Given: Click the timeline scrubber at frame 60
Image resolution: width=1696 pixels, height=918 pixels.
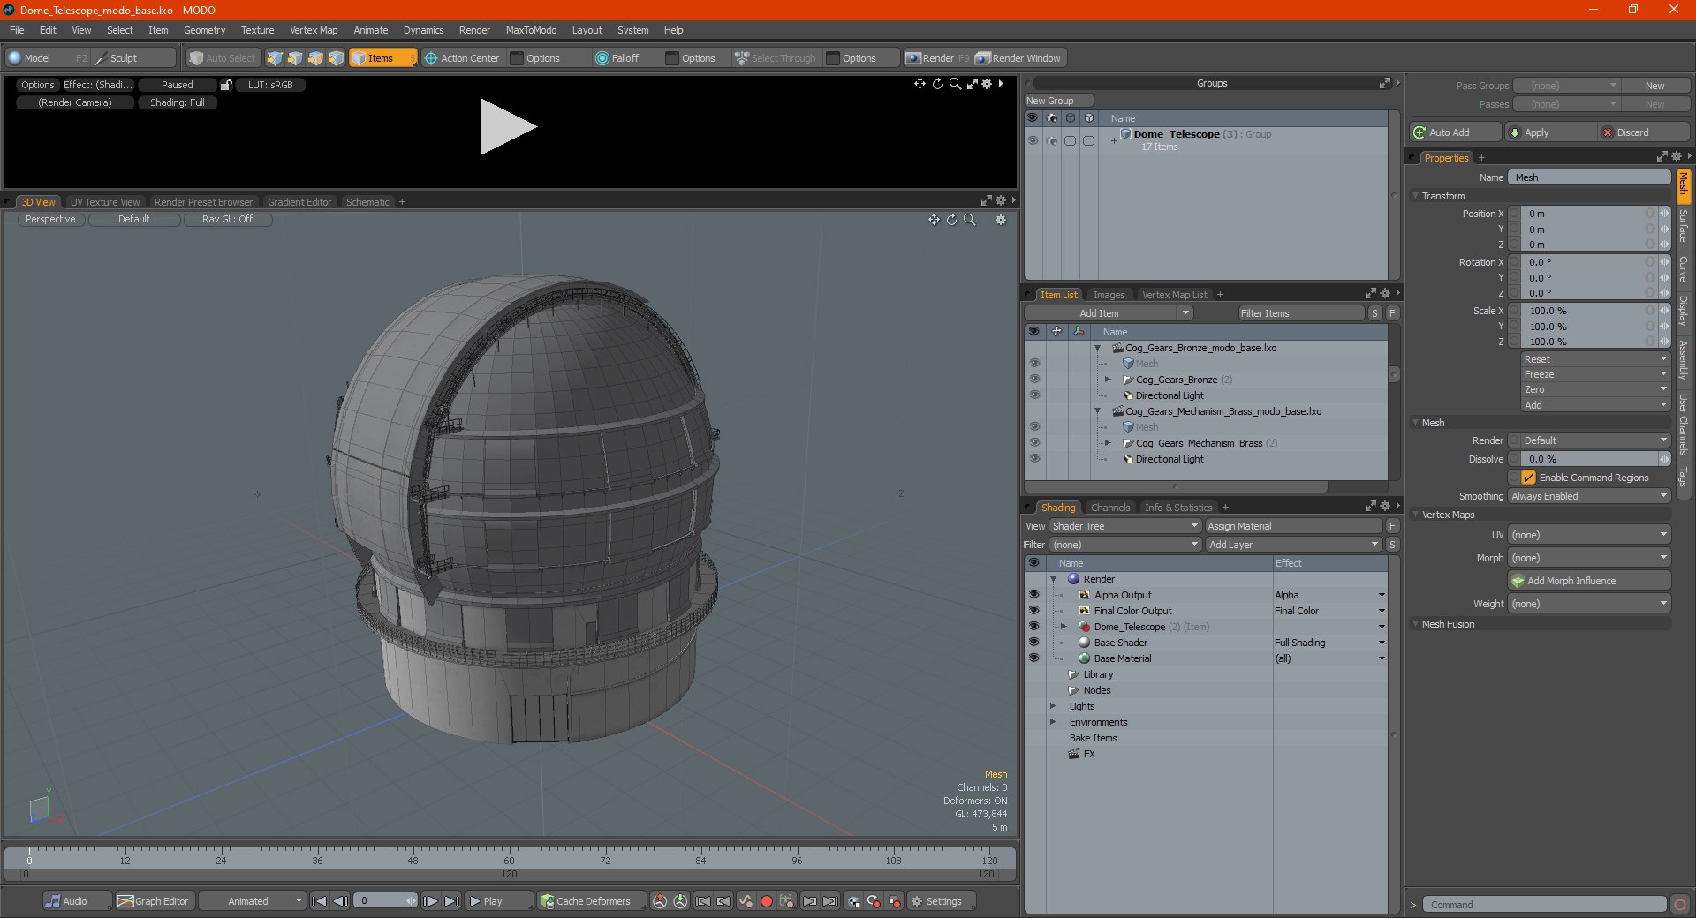Looking at the screenshot, I should coord(509,860).
